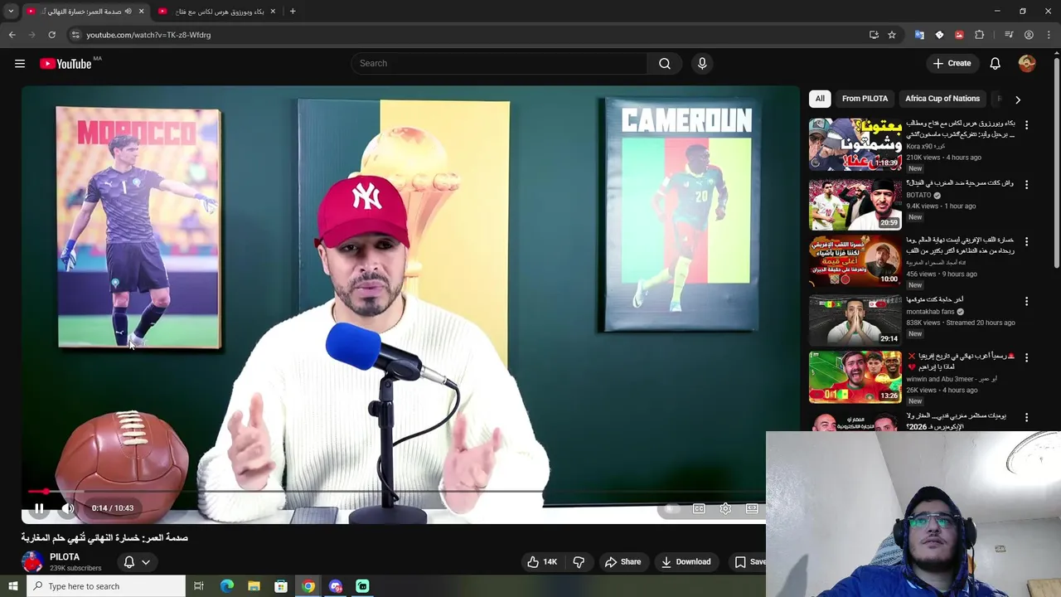Open the Chrome three-dot menu
The width and height of the screenshot is (1061, 597).
point(1049,35)
